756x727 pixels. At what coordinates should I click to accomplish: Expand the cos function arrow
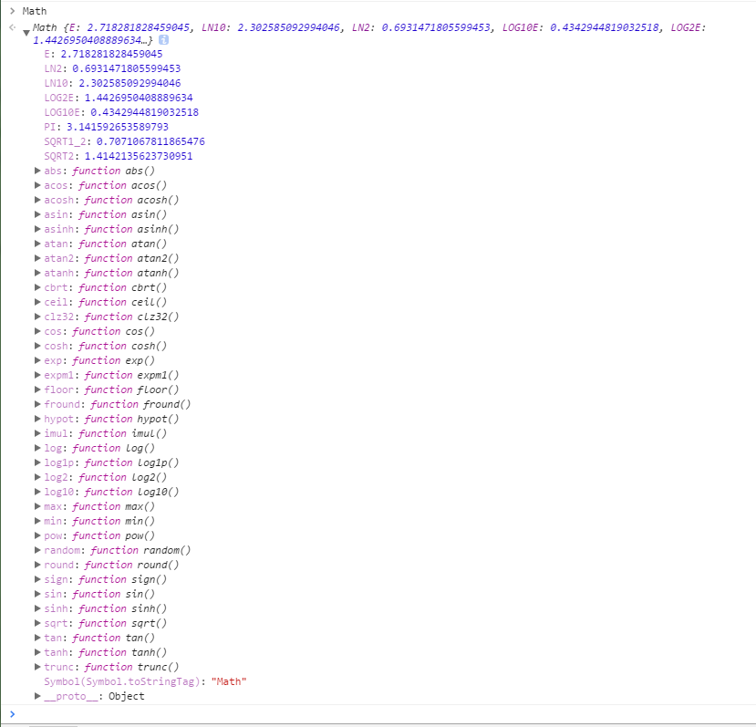(37, 331)
